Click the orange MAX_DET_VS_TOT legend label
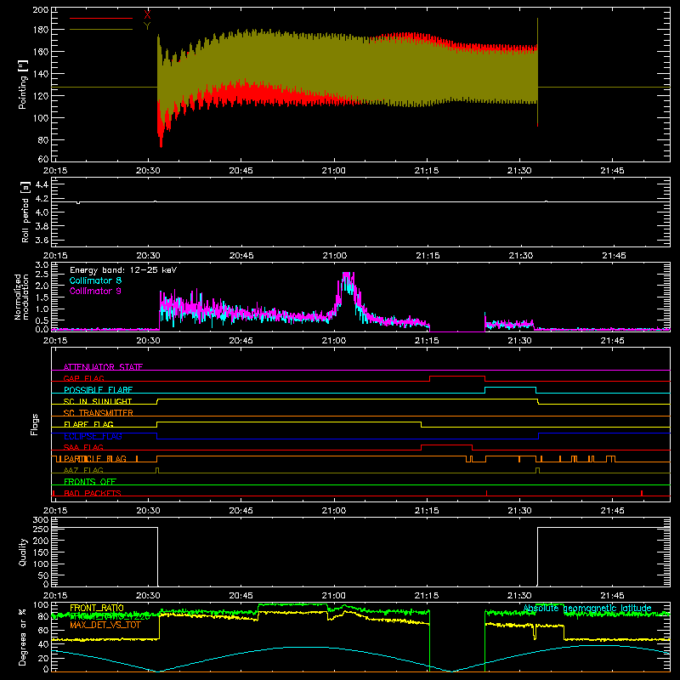Viewport: 680px width, 680px height. (x=105, y=625)
